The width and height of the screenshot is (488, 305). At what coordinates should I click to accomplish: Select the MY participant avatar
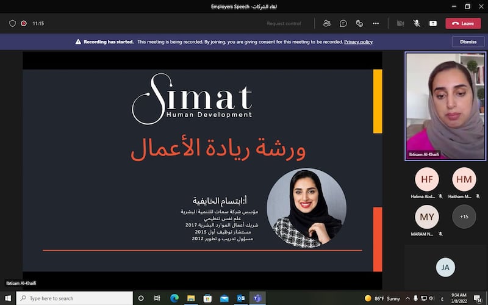pos(426,217)
